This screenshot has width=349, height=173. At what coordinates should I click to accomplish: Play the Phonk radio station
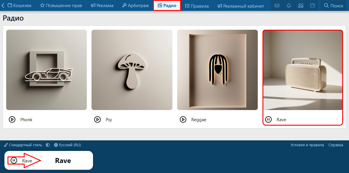pyautogui.click(x=12, y=119)
